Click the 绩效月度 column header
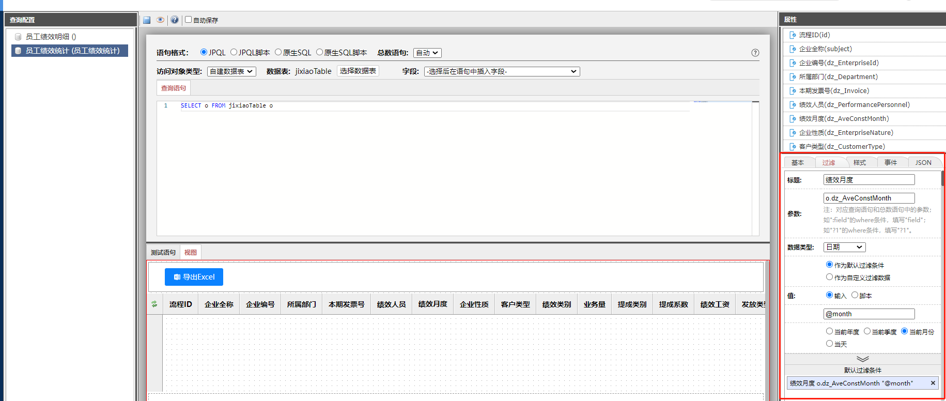 click(x=433, y=304)
